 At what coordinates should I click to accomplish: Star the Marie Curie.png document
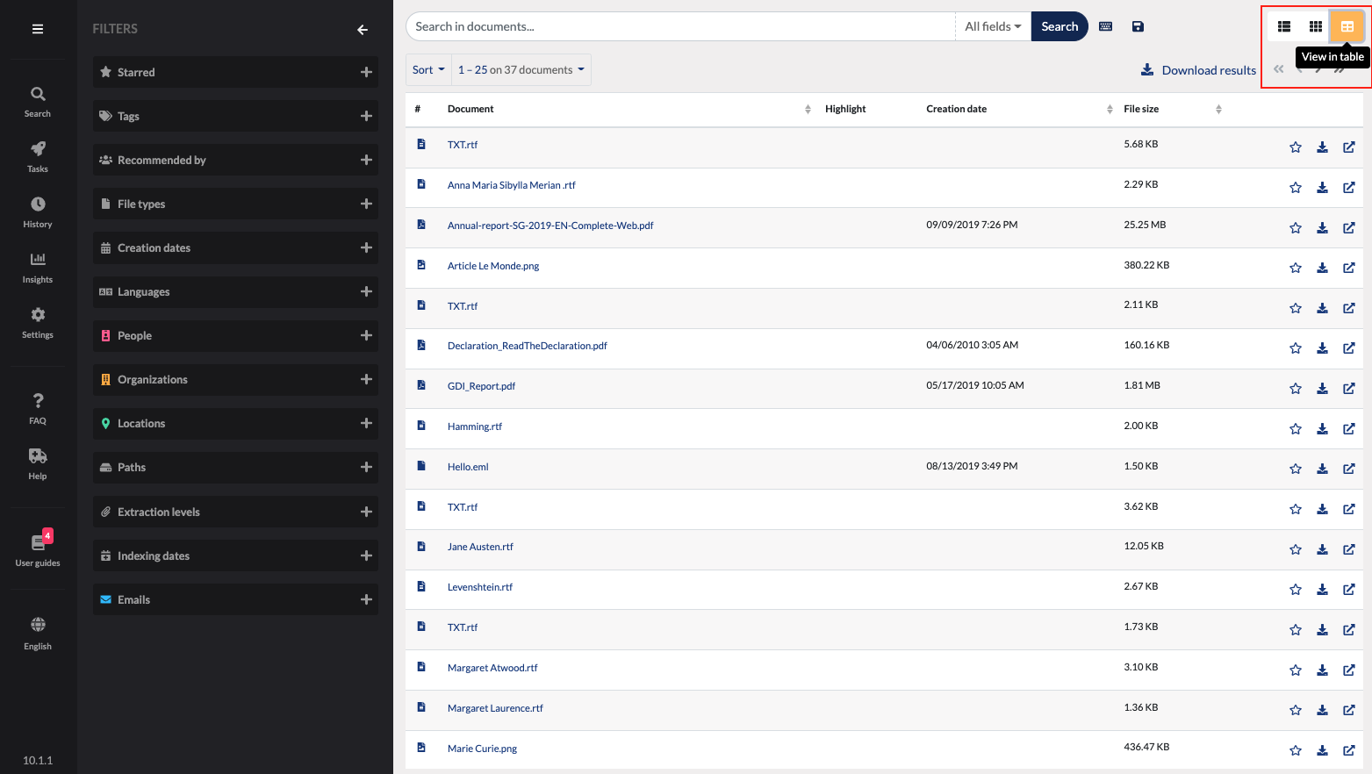click(x=1296, y=751)
